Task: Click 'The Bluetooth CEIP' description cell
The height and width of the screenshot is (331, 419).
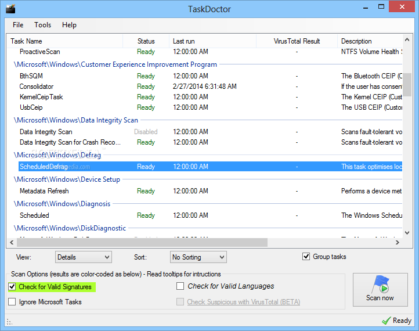Action: click(371, 76)
